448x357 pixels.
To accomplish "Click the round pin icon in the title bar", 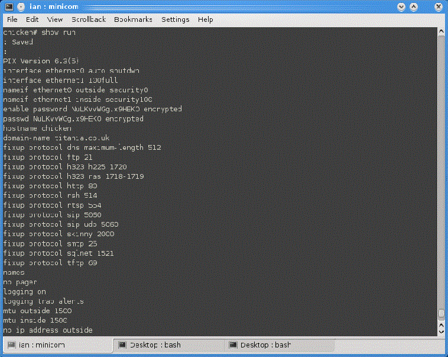I will pos(21,7).
